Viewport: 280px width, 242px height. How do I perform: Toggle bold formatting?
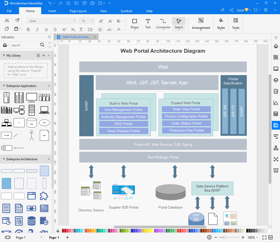28,29
